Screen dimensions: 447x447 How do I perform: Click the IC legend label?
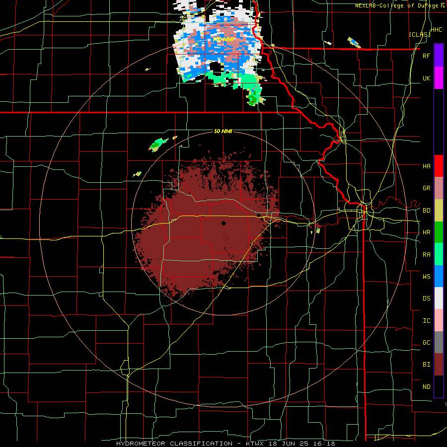(x=426, y=321)
